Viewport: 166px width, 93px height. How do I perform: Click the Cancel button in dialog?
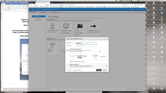coord(105,70)
